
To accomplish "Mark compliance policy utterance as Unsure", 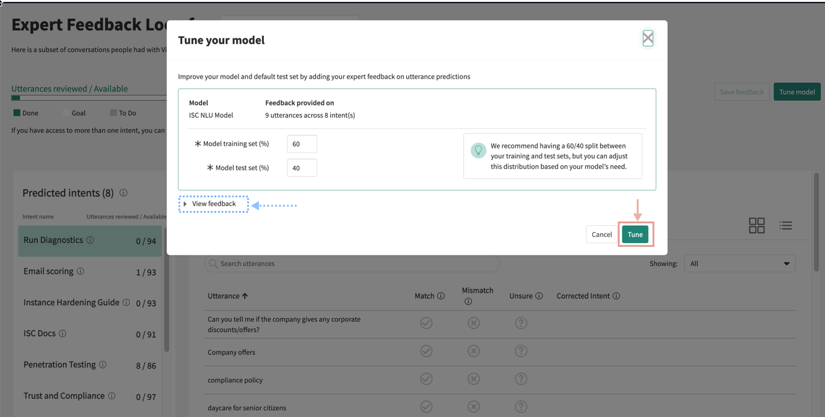I will tap(521, 379).
